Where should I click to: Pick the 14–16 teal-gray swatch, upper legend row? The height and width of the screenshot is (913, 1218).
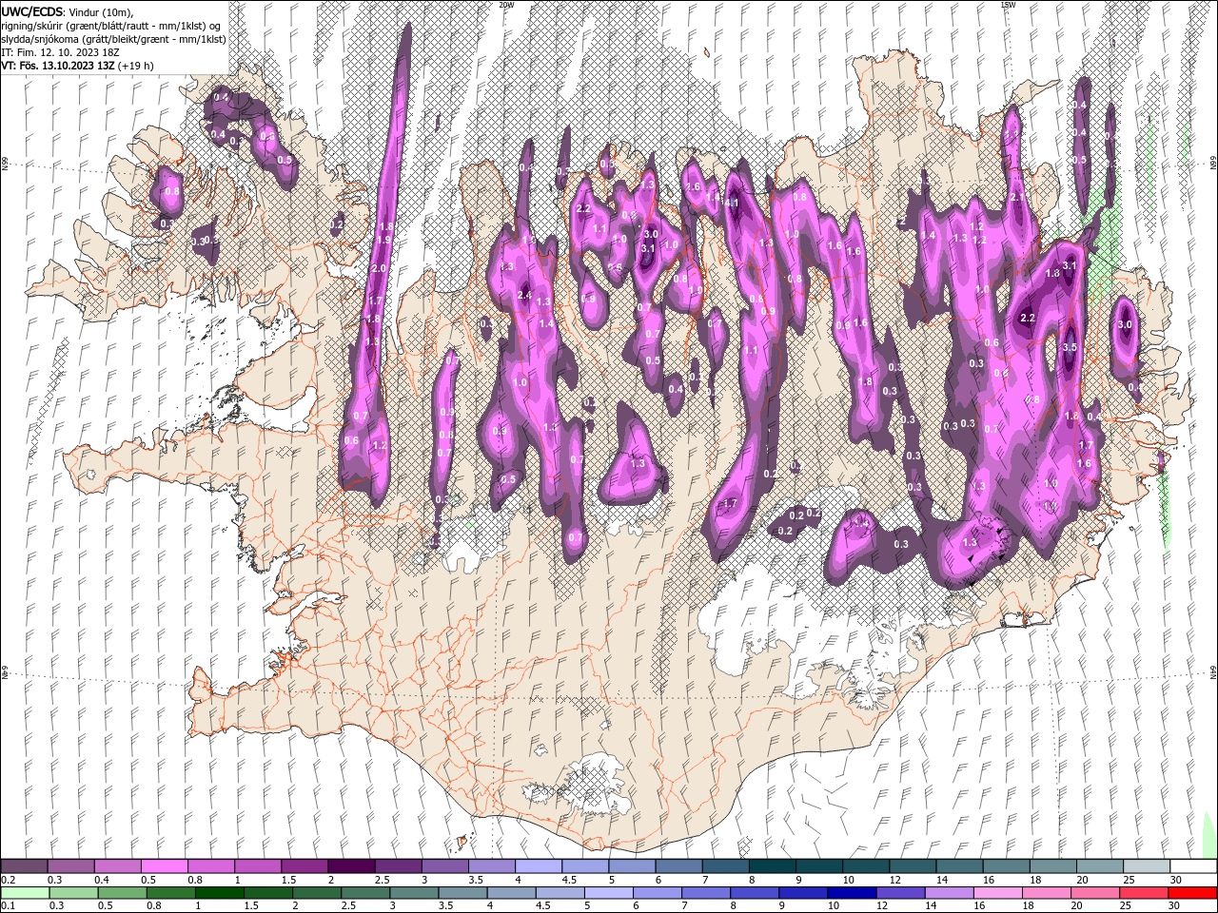click(x=959, y=865)
